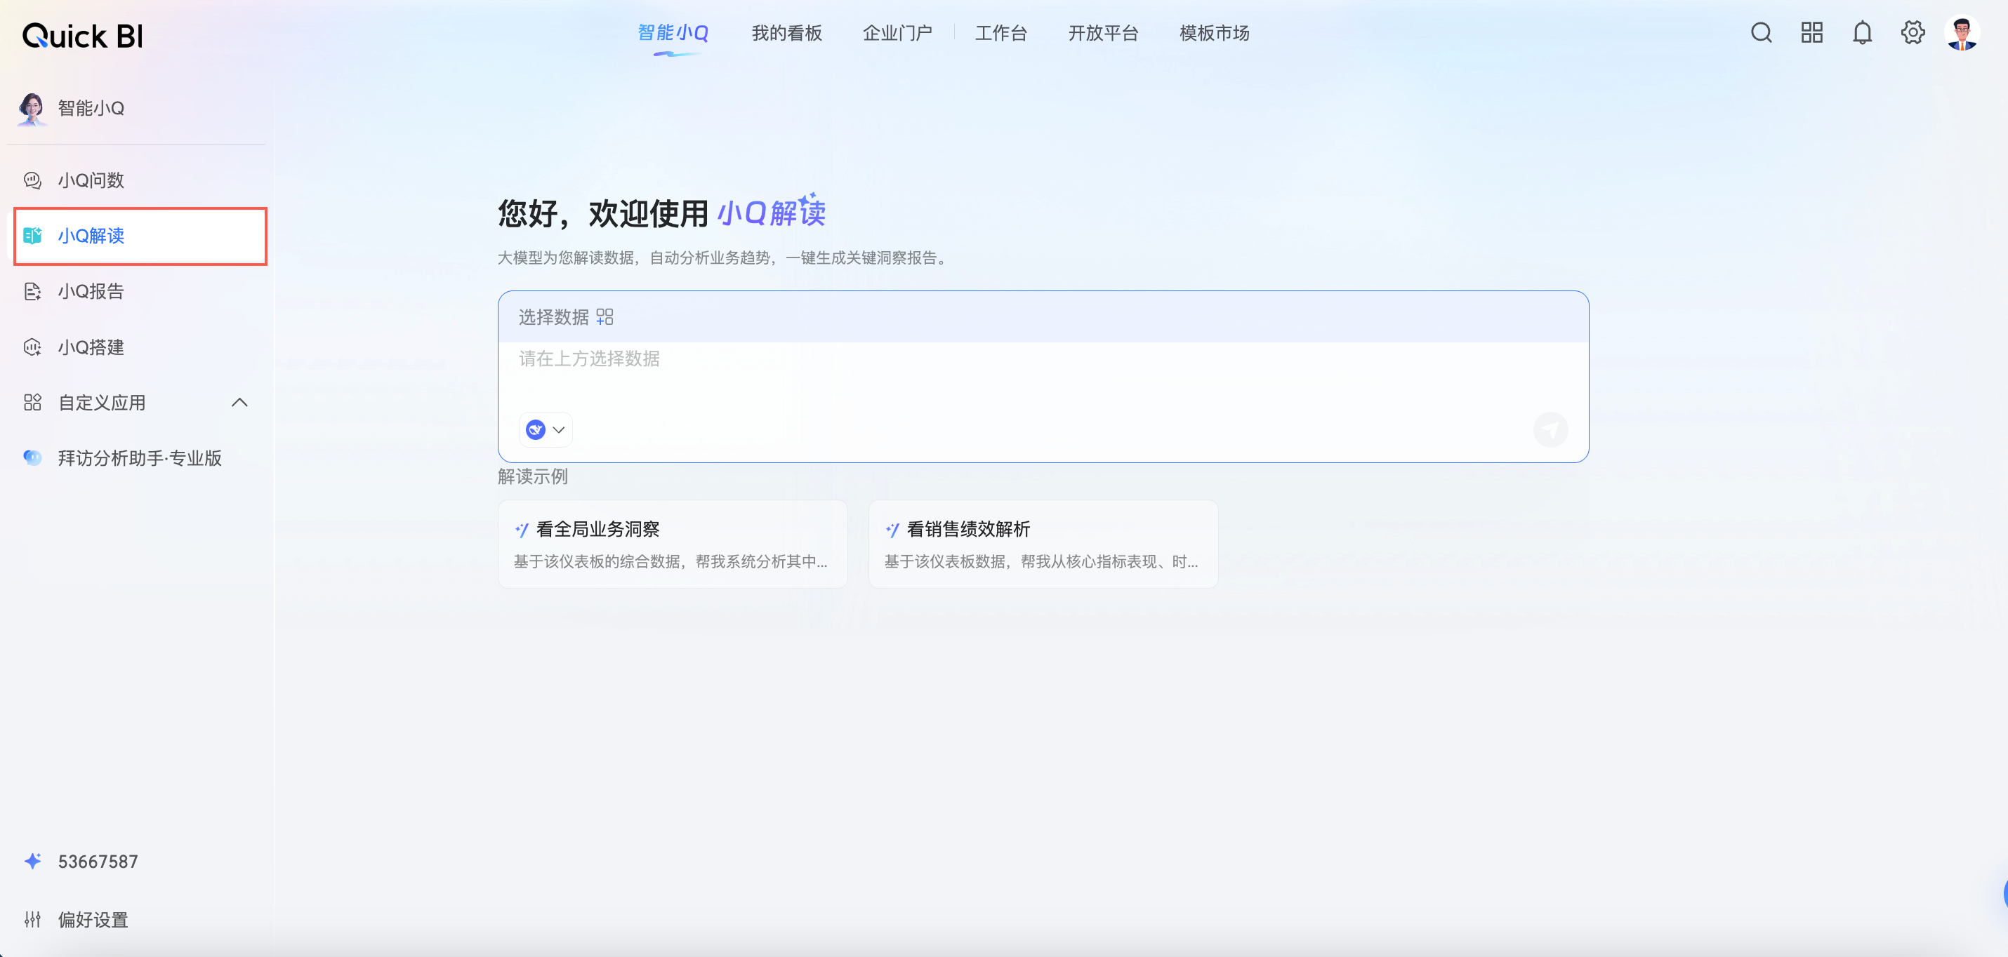Click the 小Q报告 document icon
This screenshot has height=957, width=2008.
(x=32, y=291)
